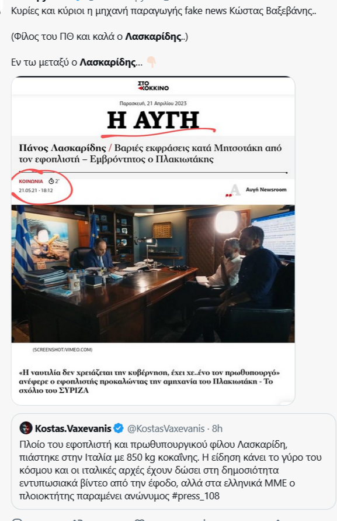The image size is (337, 521).
Task: Open the attached Η ΑΥΓΗ screenshot image
Action: click(x=153, y=241)
